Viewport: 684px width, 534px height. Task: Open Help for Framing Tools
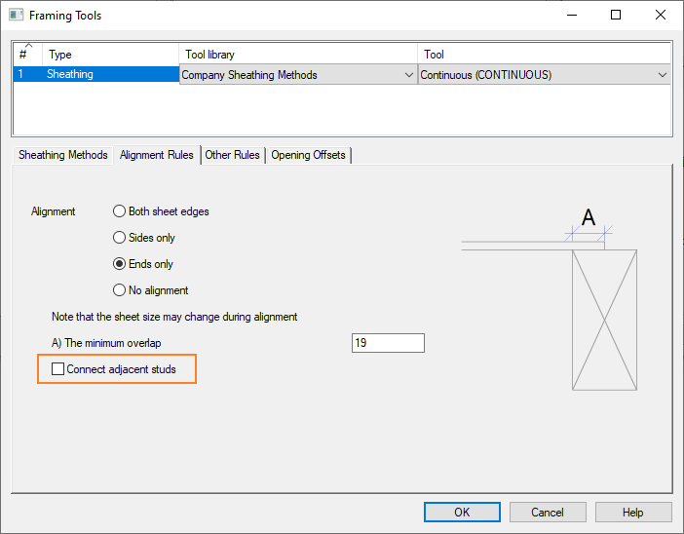(633, 513)
